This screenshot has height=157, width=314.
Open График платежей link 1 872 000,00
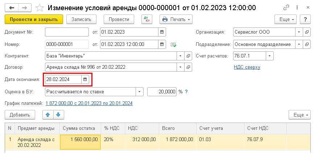click(89, 103)
